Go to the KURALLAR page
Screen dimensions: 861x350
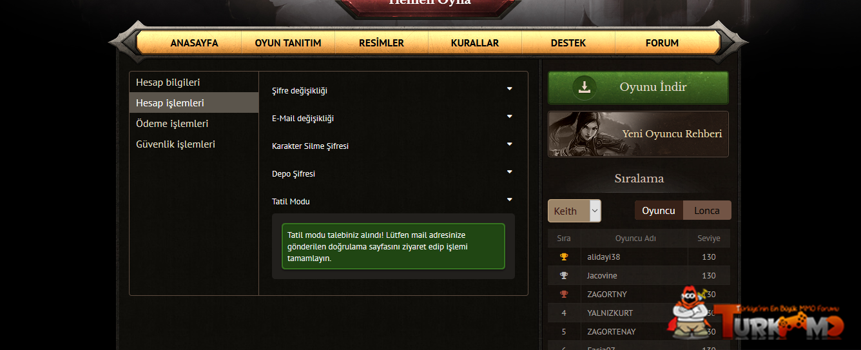[475, 43]
